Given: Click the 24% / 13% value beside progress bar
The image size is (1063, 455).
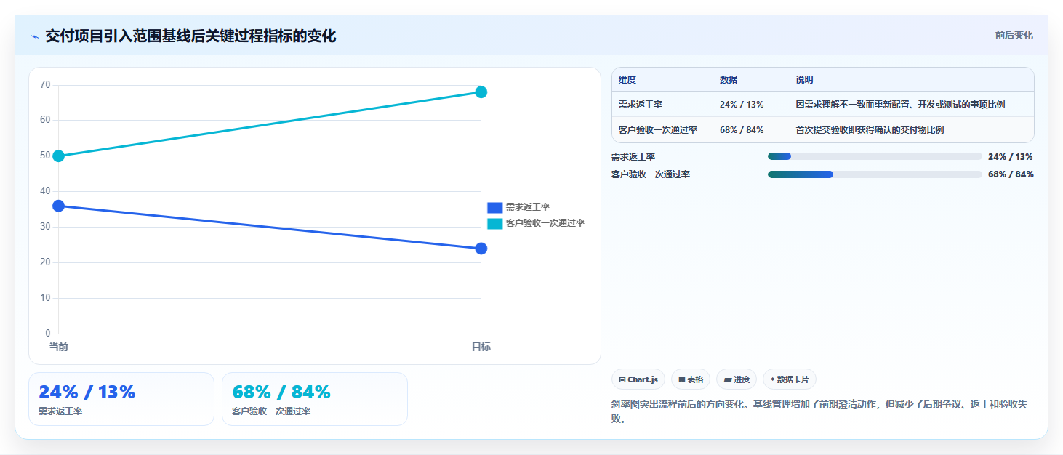Looking at the screenshot, I should tap(1010, 156).
